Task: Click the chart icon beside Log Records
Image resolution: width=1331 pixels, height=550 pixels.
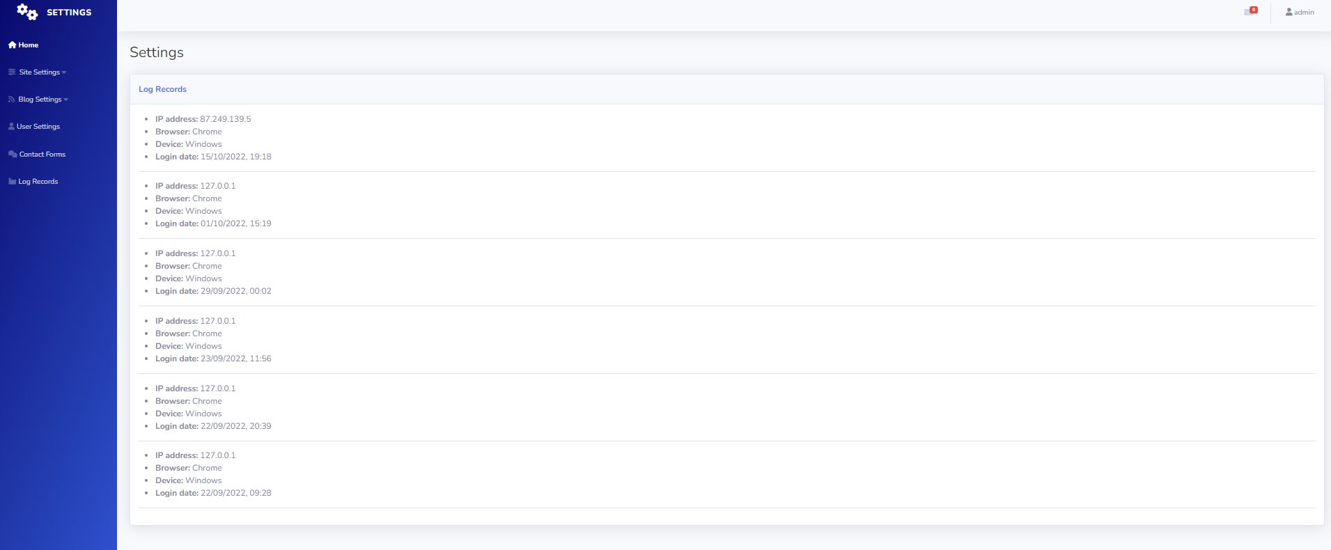Action: 12,182
